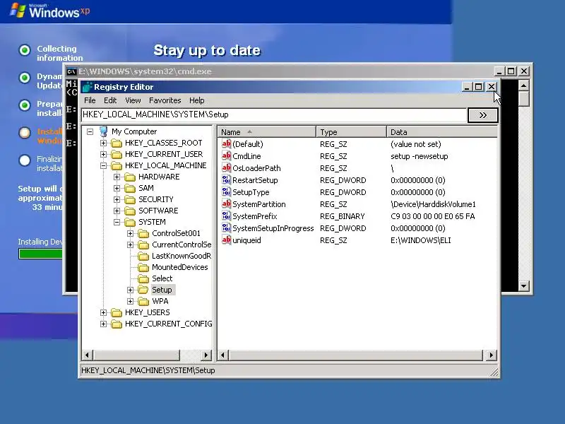The image size is (565, 424).
Task: Click the SOFTWARE folder icon
Action: point(130,211)
